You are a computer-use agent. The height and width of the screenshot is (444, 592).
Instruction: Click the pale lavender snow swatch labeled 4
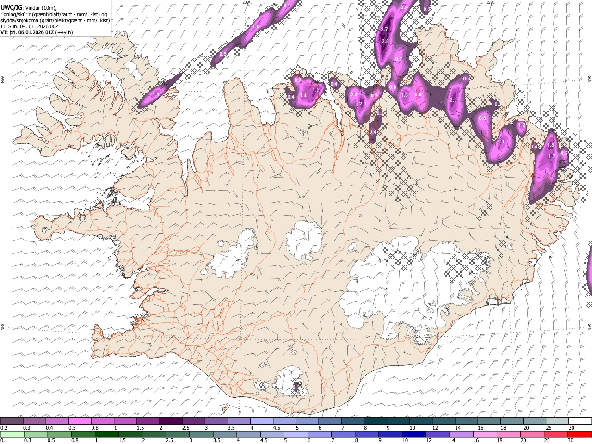click(261, 421)
